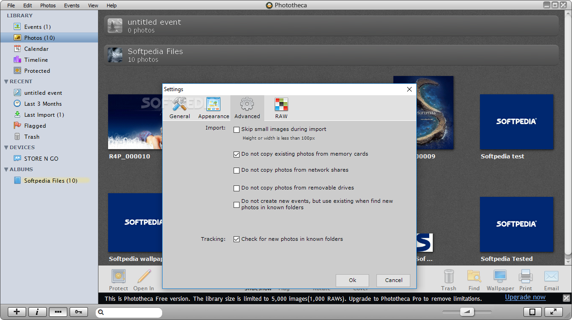Enable Do not copy photos from removable drives
The height and width of the screenshot is (320, 572).
[236, 188]
